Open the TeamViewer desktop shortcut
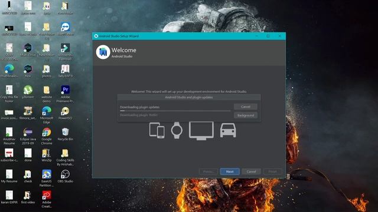378x212 pixels. point(66,29)
